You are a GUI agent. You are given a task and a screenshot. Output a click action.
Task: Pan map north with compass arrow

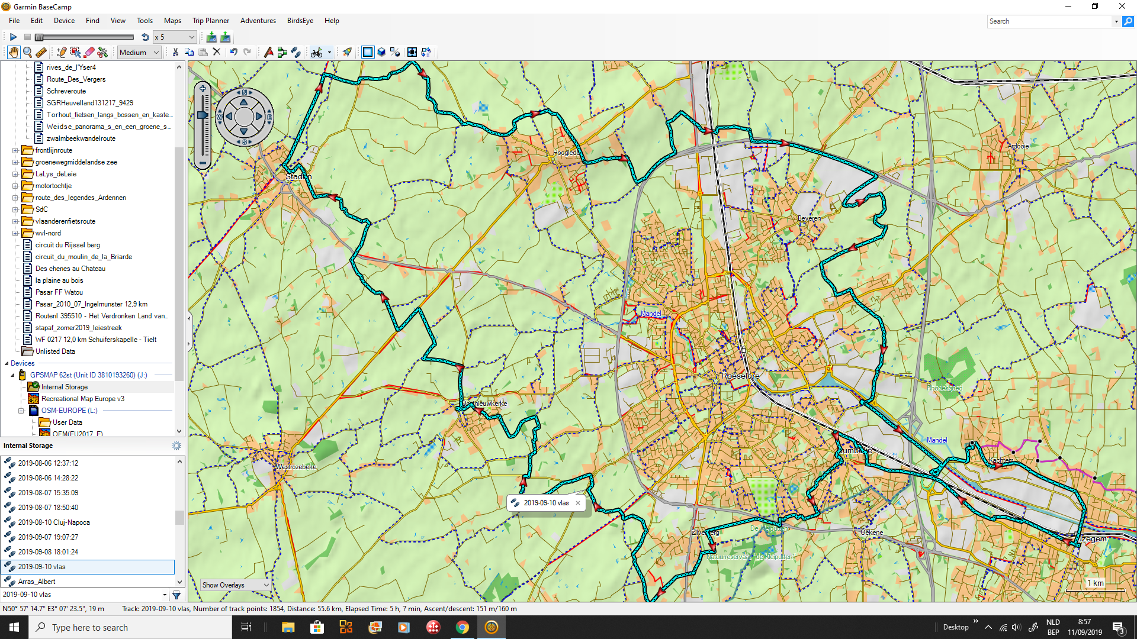[244, 102]
